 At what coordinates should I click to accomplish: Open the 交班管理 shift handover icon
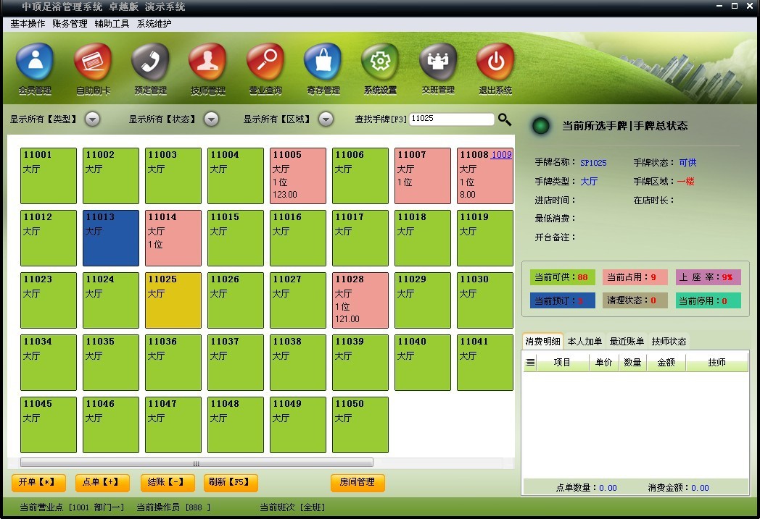(437, 69)
